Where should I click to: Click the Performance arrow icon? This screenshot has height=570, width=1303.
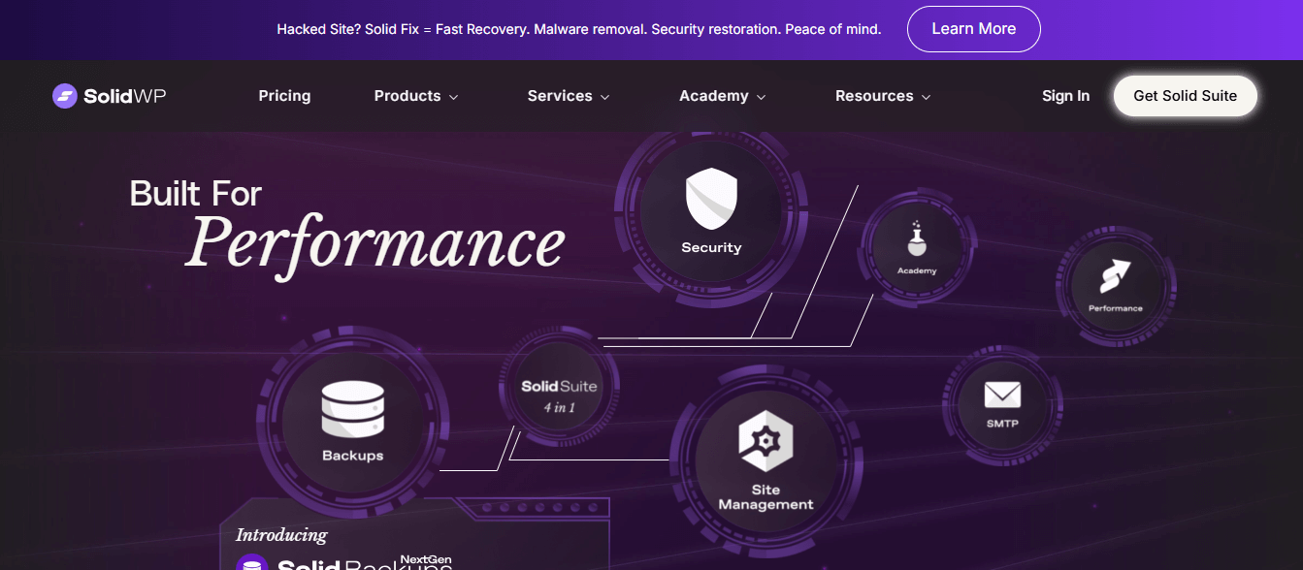(1115, 276)
